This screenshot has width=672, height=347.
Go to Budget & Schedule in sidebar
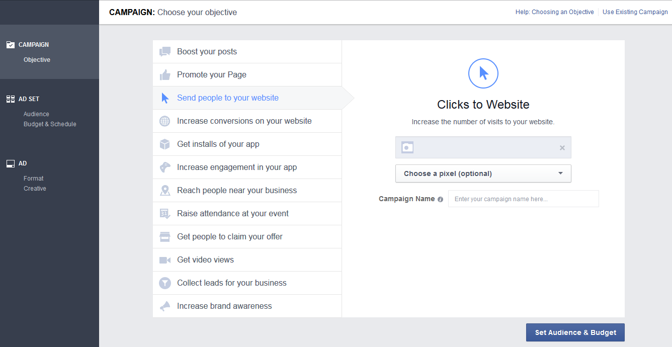(x=50, y=124)
